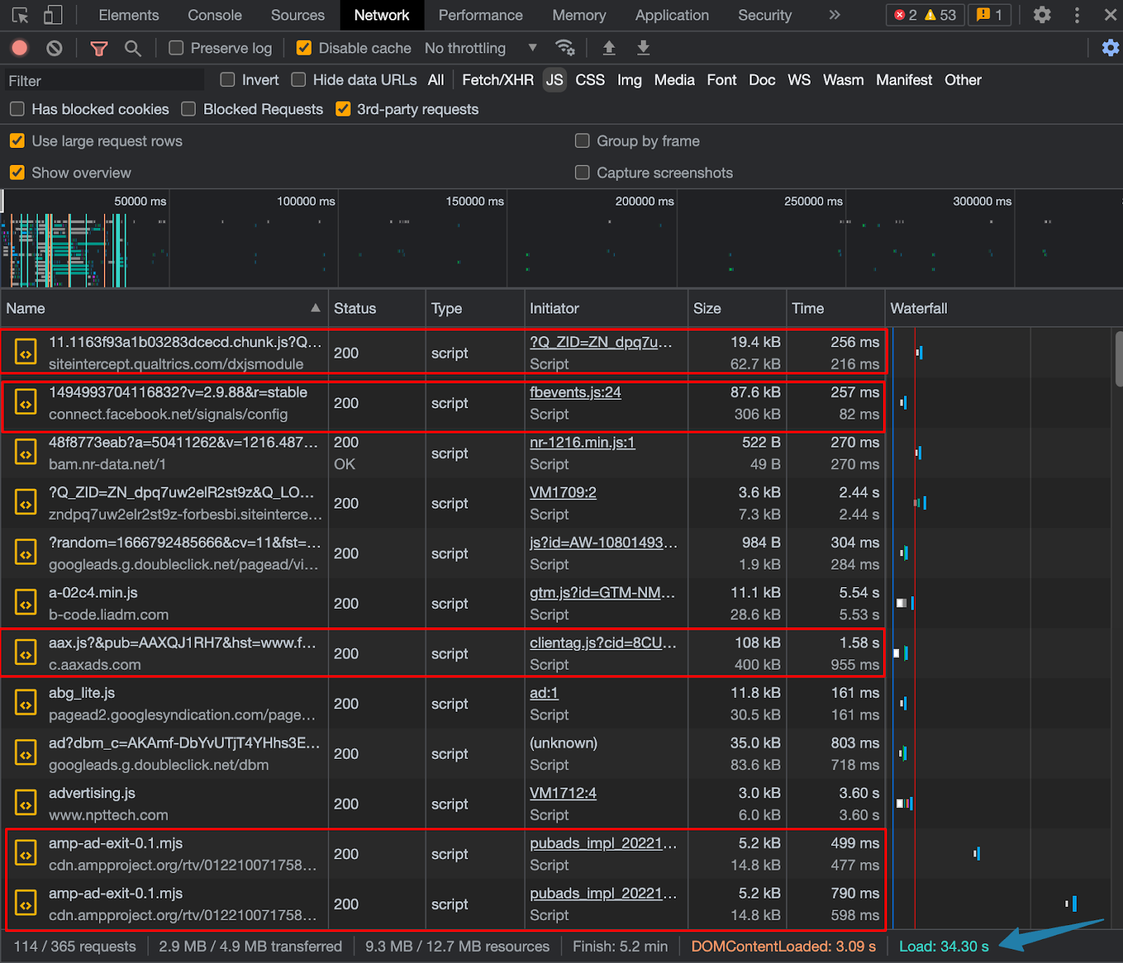Open the Sources tab
1123x963 pixels.
pyautogui.click(x=298, y=15)
